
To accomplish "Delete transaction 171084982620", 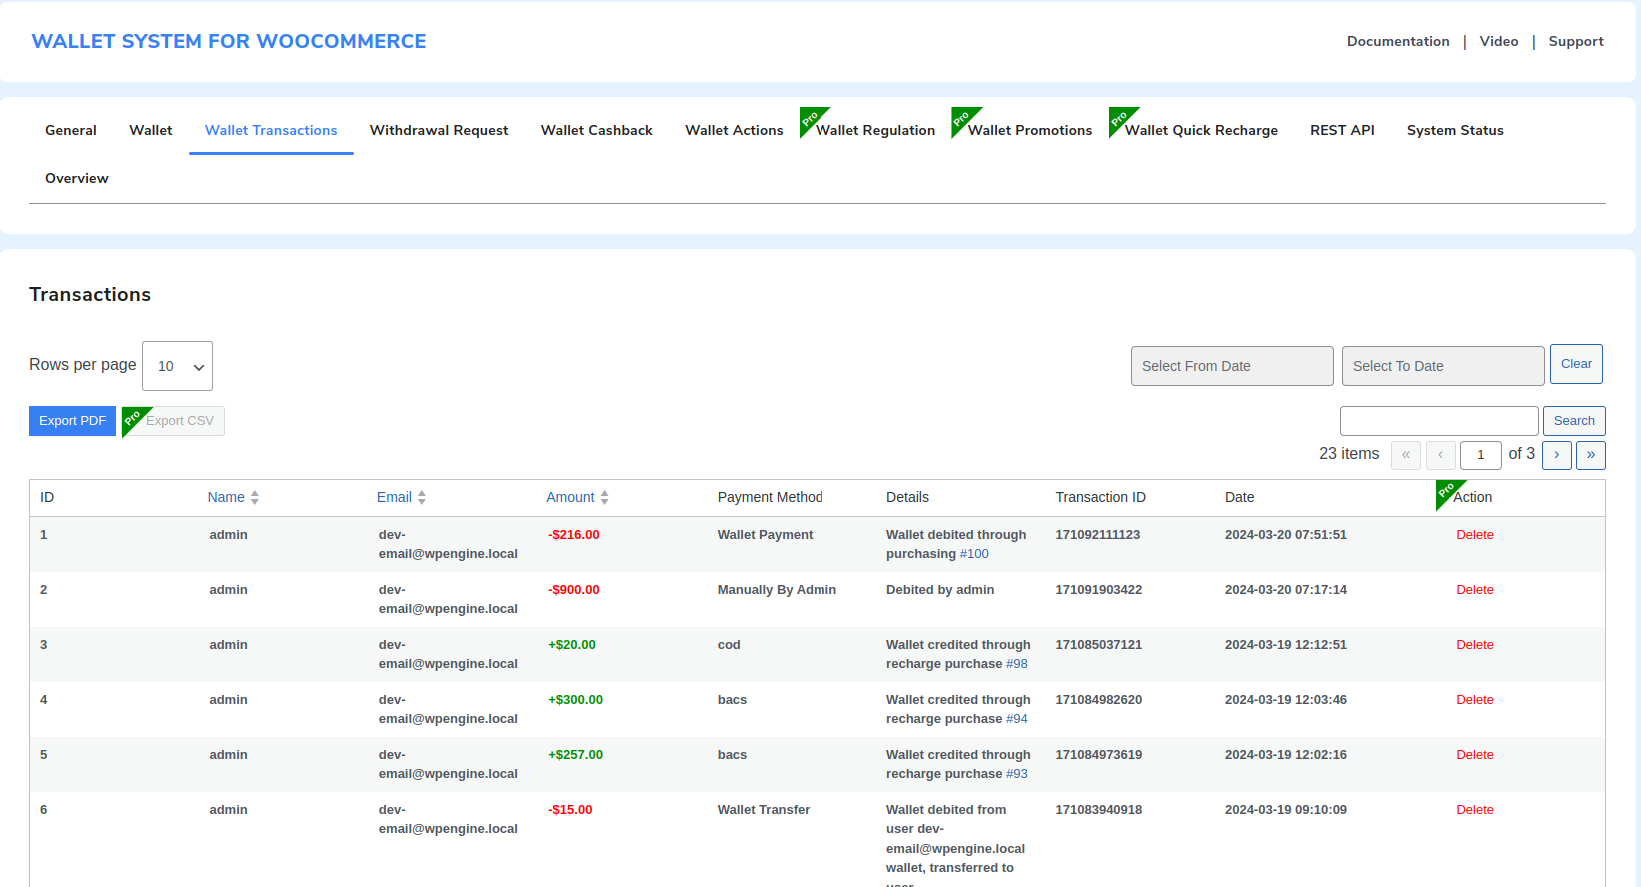I will point(1474,700).
